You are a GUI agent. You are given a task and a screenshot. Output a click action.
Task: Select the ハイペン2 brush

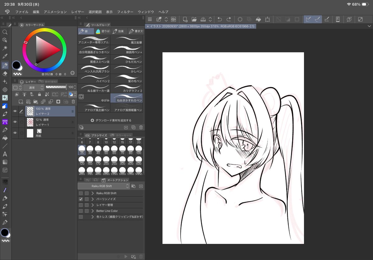point(94,78)
